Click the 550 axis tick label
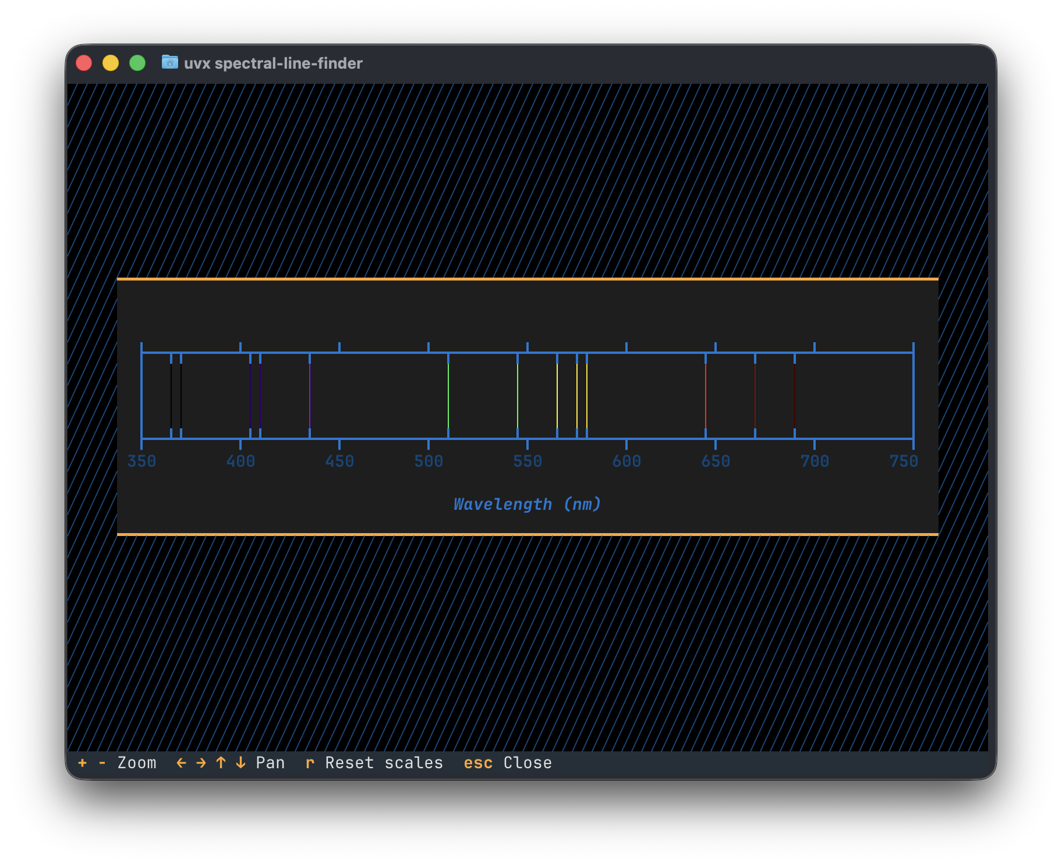This screenshot has height=866, width=1062. 528,462
